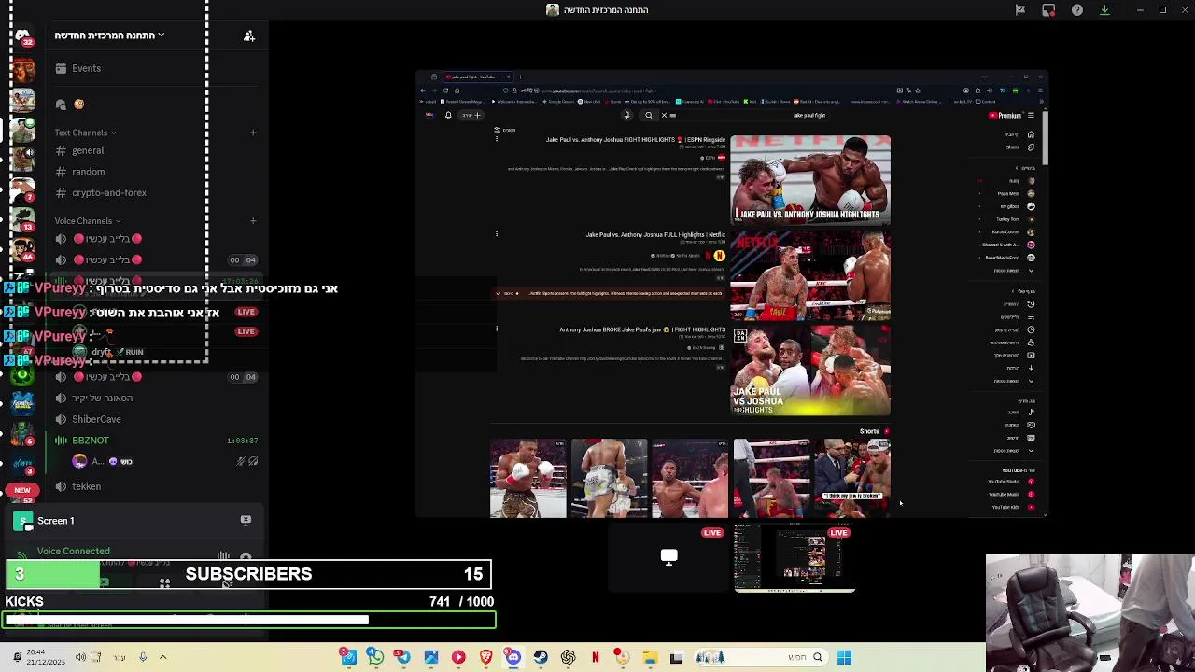Clear YouTube search with the X icon
The width and height of the screenshot is (1195, 672).
(x=664, y=115)
